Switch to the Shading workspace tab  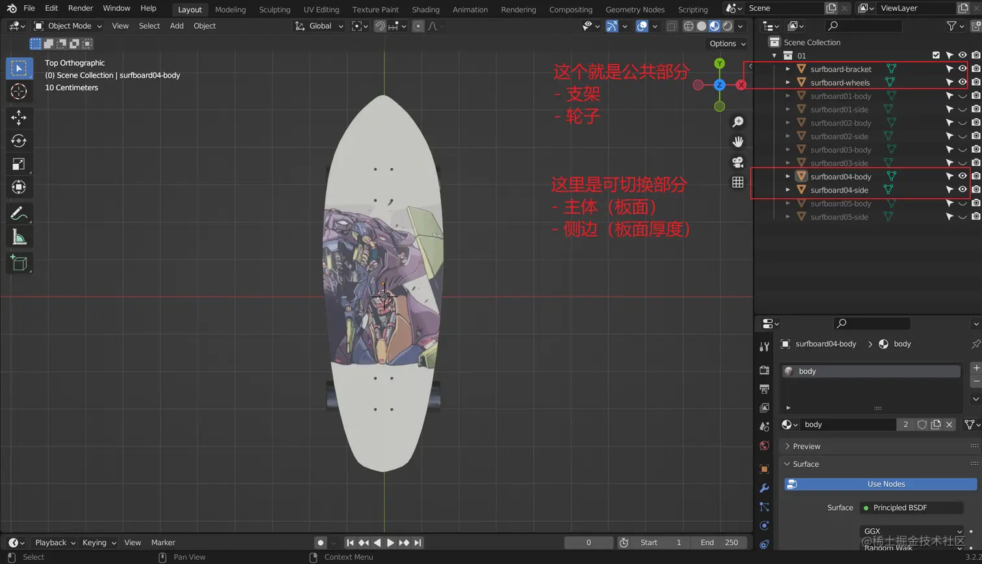(425, 10)
